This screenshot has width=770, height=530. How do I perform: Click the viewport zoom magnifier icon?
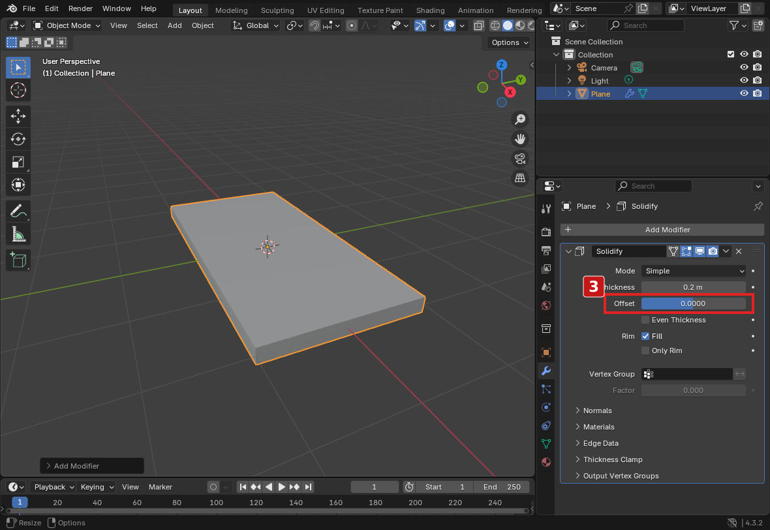tap(520, 119)
